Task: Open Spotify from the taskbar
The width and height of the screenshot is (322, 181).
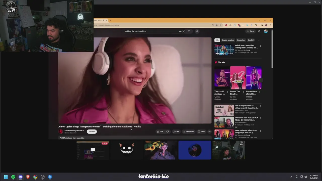Action: click(13, 177)
